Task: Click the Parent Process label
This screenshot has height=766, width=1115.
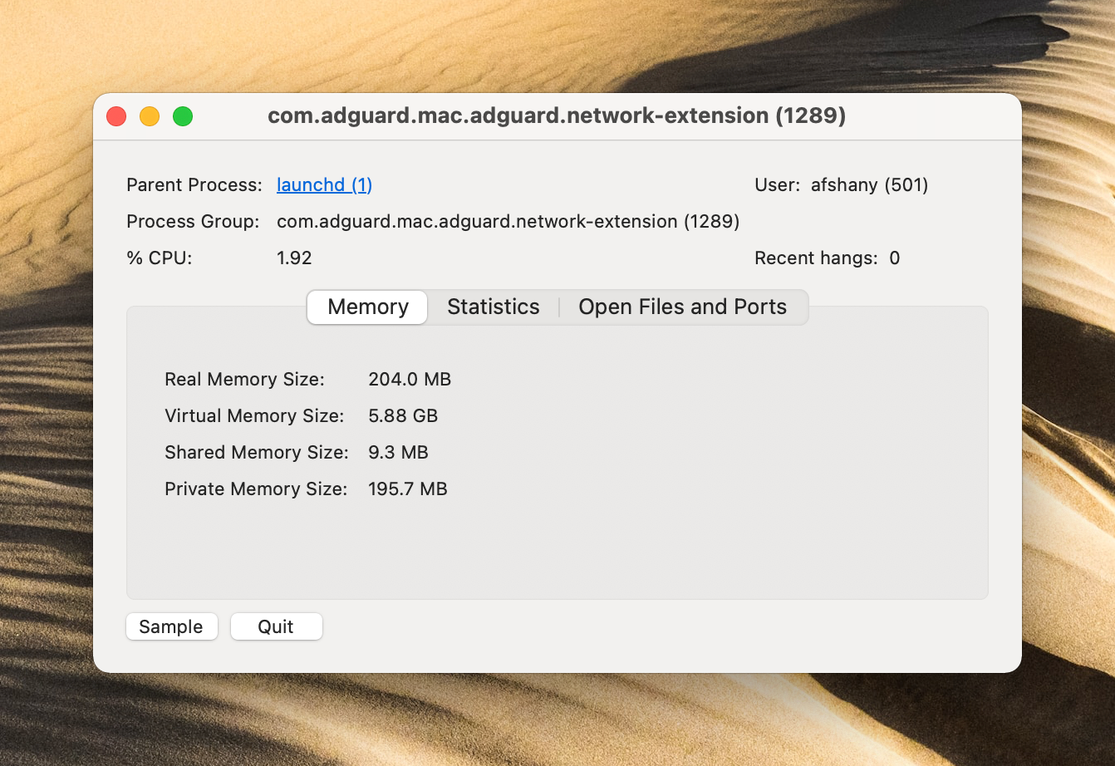Action: pos(194,184)
